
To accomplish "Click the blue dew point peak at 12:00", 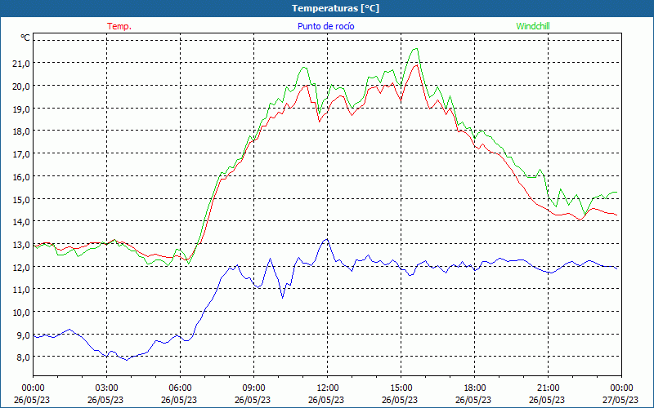I will (x=327, y=239).
